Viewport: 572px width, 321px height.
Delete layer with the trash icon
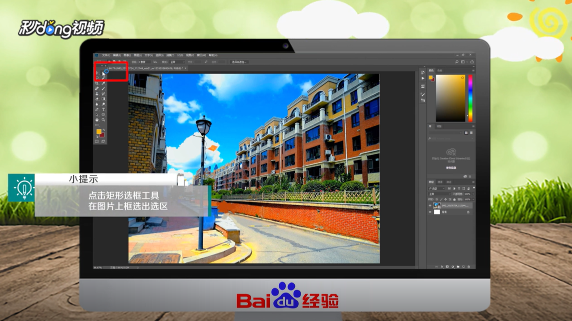click(469, 266)
